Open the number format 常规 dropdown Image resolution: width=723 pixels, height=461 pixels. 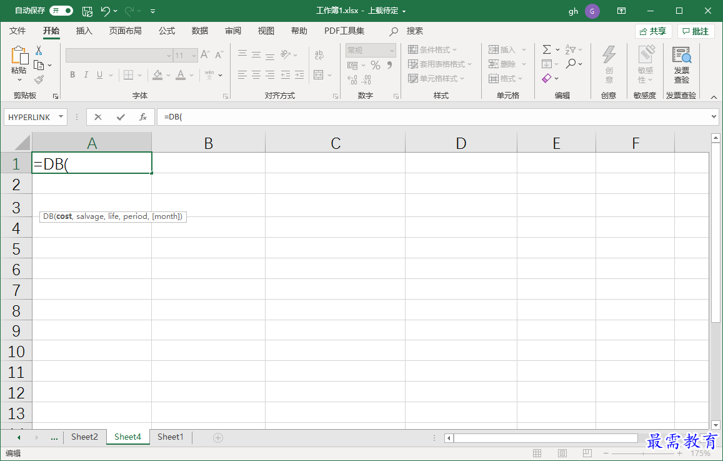pos(392,50)
